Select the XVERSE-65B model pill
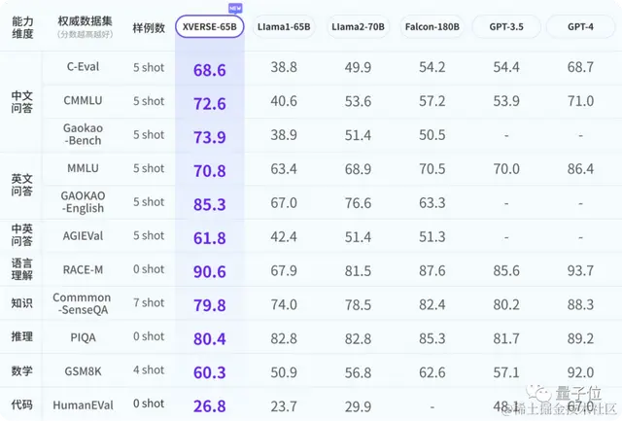 [x=210, y=26]
